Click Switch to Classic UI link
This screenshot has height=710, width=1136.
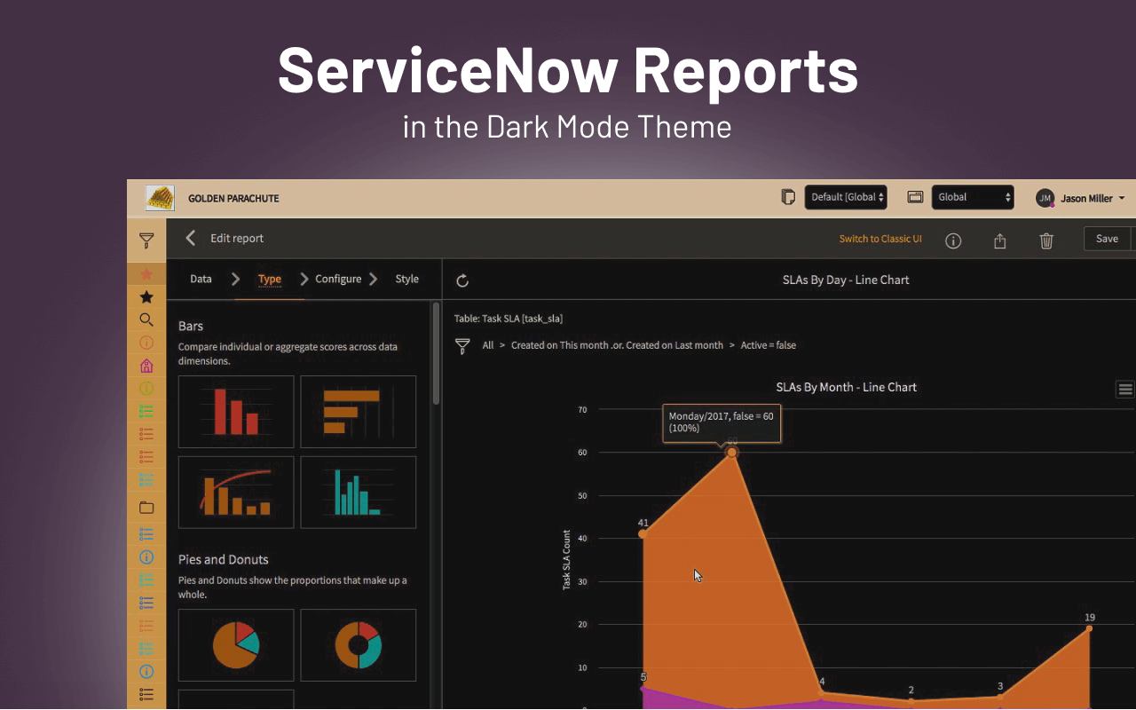[880, 239]
